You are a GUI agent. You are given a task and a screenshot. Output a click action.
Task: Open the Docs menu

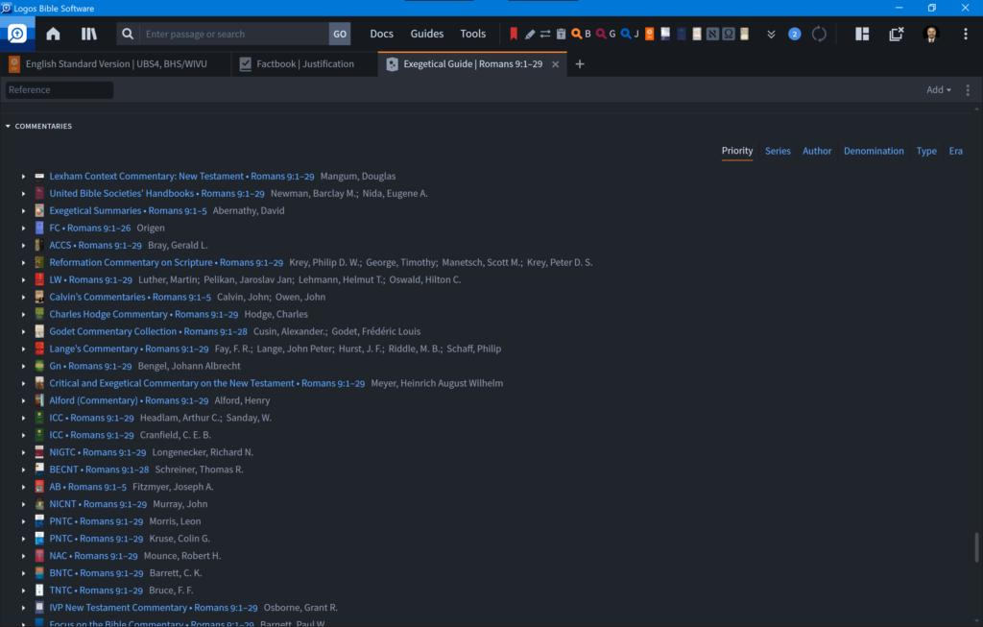coord(381,34)
